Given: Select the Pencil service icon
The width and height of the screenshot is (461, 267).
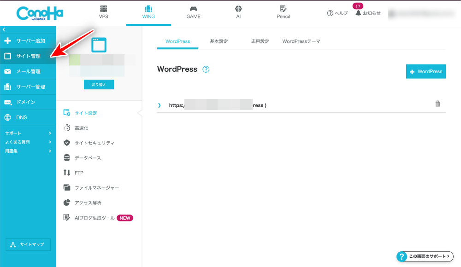Looking at the screenshot, I should click(x=283, y=9).
